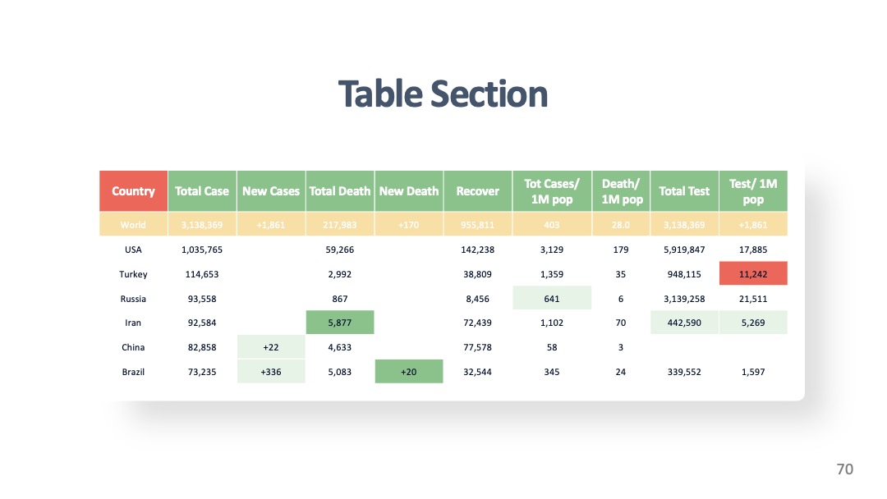This screenshot has width=887, height=499.
Task: Click Russia's 641 cases per million cell
Action: click(552, 298)
